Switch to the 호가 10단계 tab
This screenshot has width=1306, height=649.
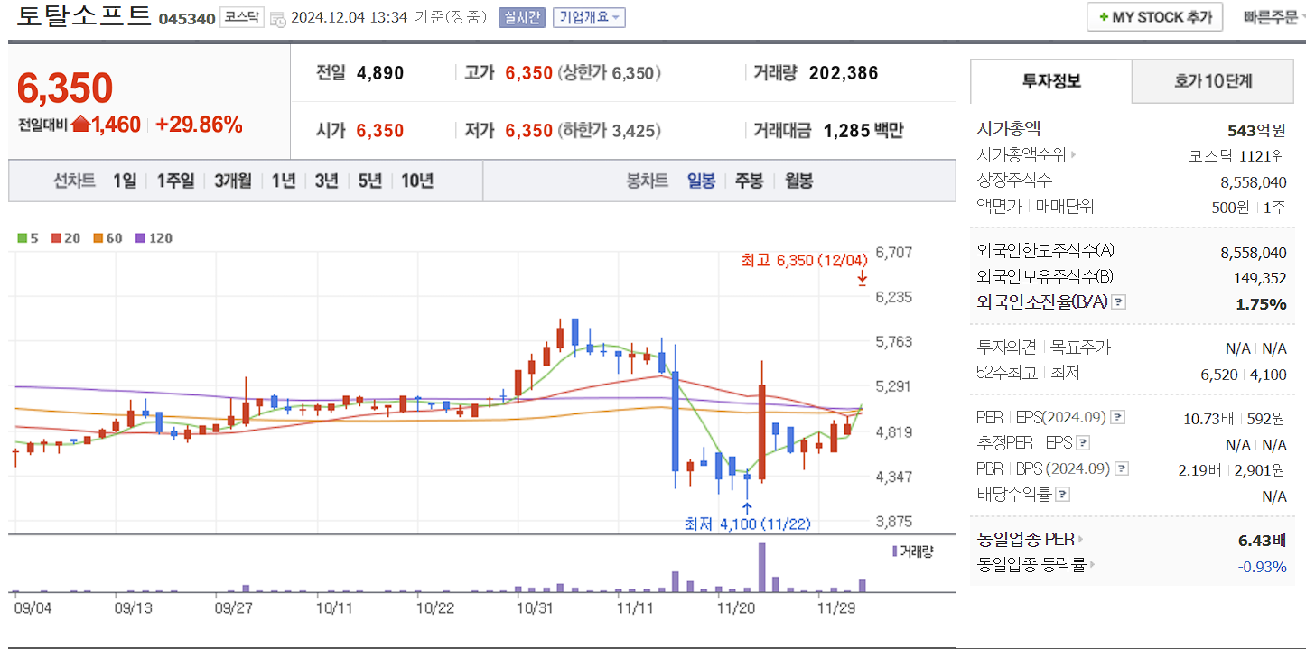1212,81
